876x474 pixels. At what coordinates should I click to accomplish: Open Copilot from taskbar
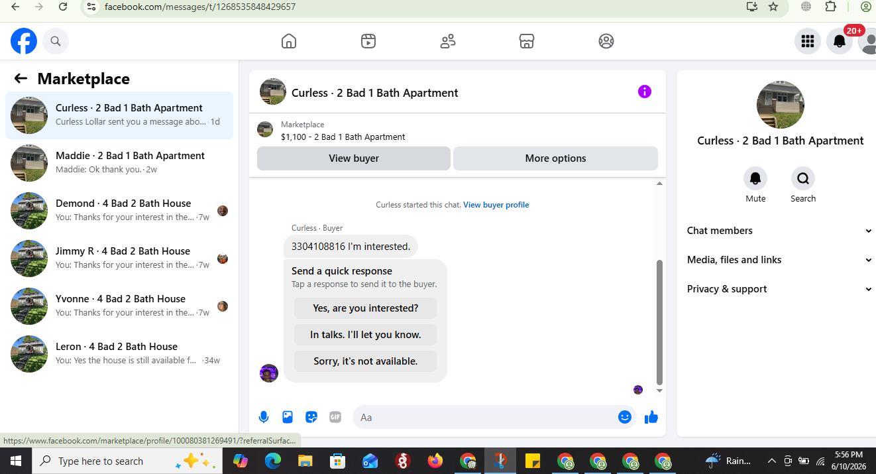pos(241,461)
